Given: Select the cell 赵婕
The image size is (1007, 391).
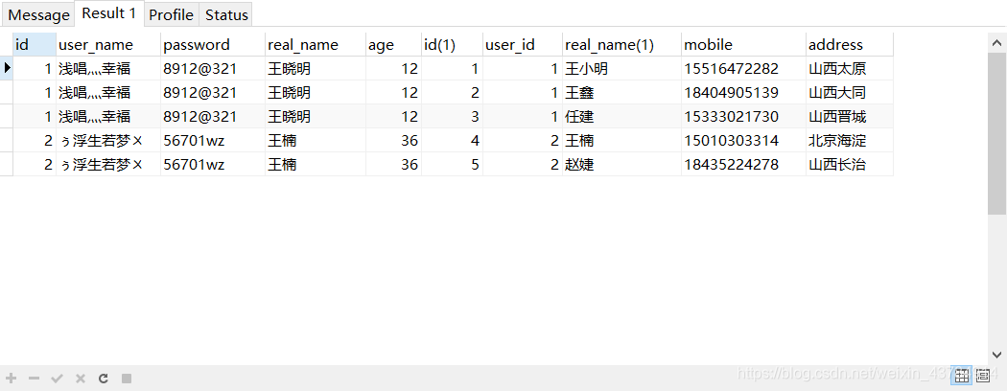Looking at the screenshot, I should coord(621,165).
